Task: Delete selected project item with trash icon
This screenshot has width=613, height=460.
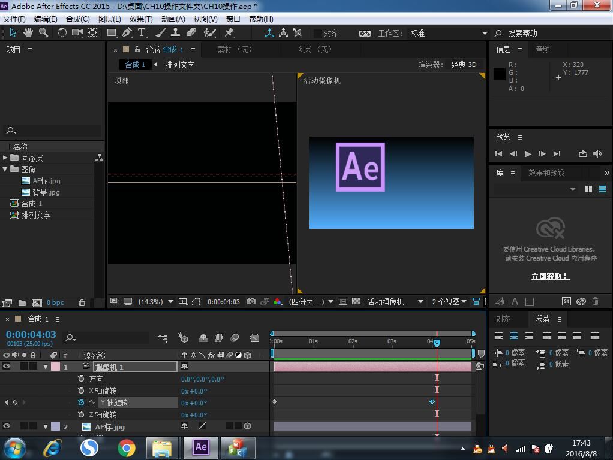Action: pyautogui.click(x=82, y=302)
